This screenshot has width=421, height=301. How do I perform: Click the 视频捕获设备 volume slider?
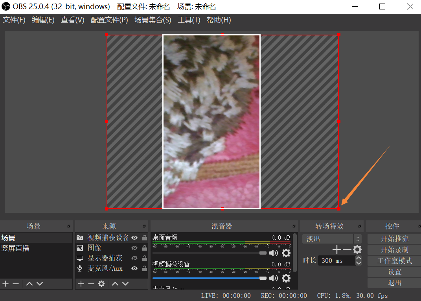(x=210, y=278)
